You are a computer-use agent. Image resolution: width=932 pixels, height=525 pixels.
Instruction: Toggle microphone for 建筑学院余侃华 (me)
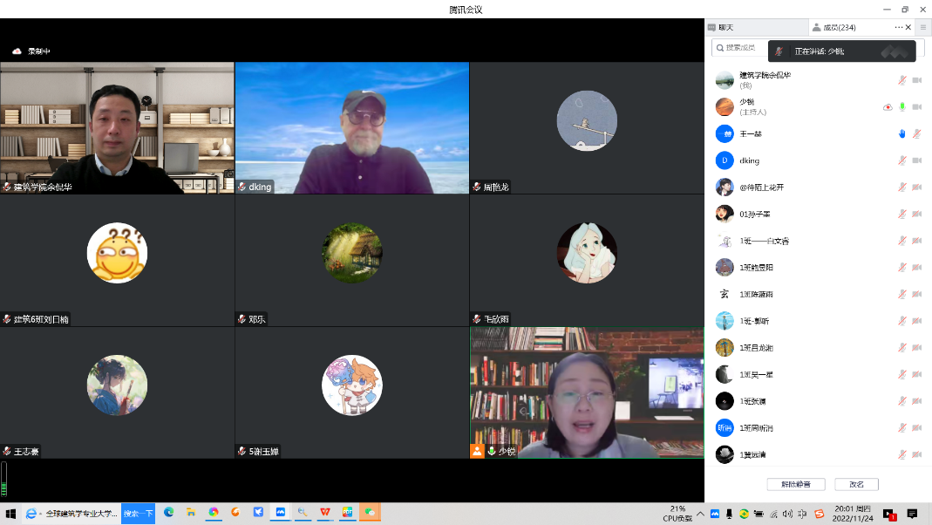[x=902, y=80]
